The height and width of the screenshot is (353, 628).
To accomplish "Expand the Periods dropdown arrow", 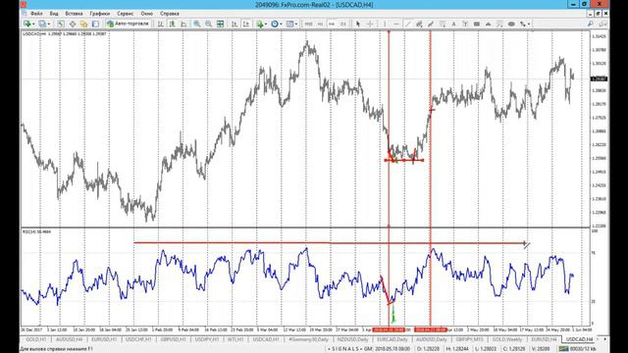I will 281,24.
